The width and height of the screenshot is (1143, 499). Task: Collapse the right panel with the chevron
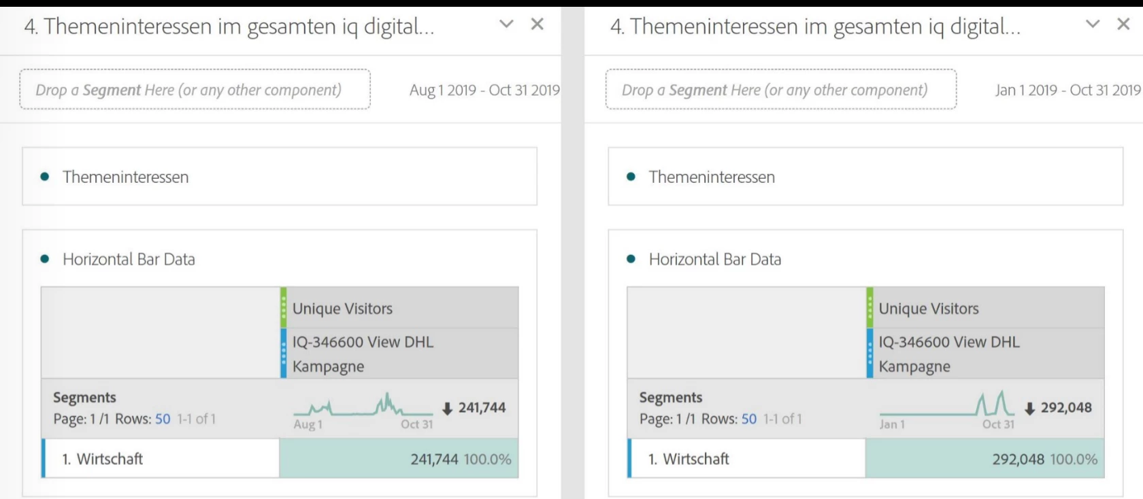pos(1093,24)
